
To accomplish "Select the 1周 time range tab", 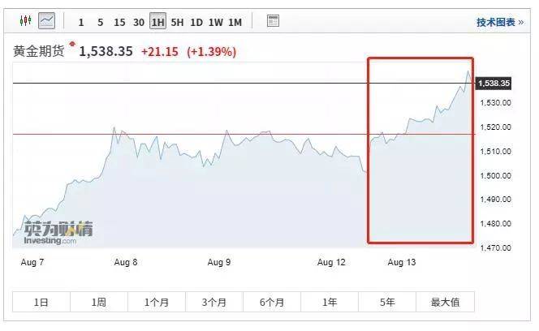I will click(98, 303).
